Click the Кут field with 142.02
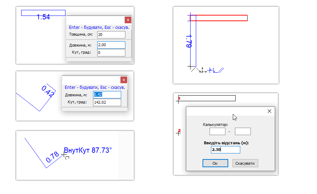This screenshot has height=194, width=317. click(107, 103)
